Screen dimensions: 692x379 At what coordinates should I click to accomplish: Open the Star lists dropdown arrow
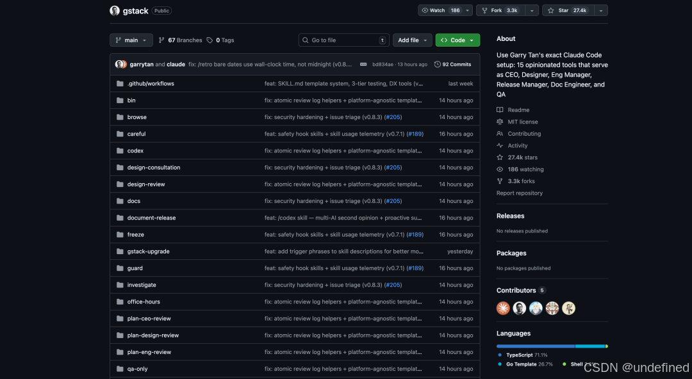click(x=601, y=11)
